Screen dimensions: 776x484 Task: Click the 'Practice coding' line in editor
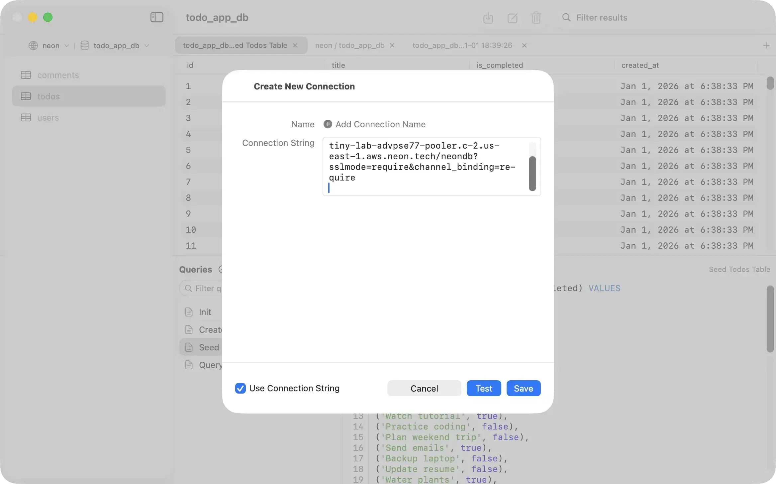[x=447, y=426]
